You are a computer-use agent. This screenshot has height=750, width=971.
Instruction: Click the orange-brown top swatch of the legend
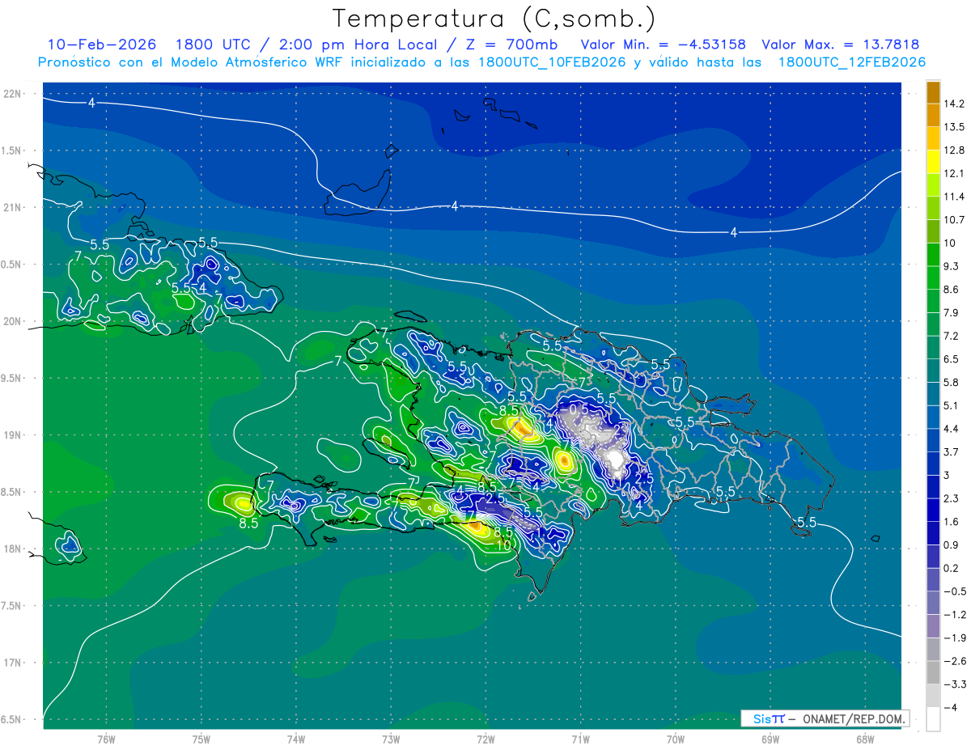[933, 93]
